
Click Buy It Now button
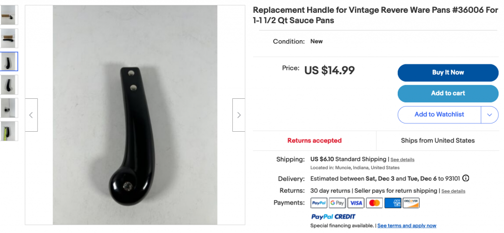pyautogui.click(x=448, y=73)
